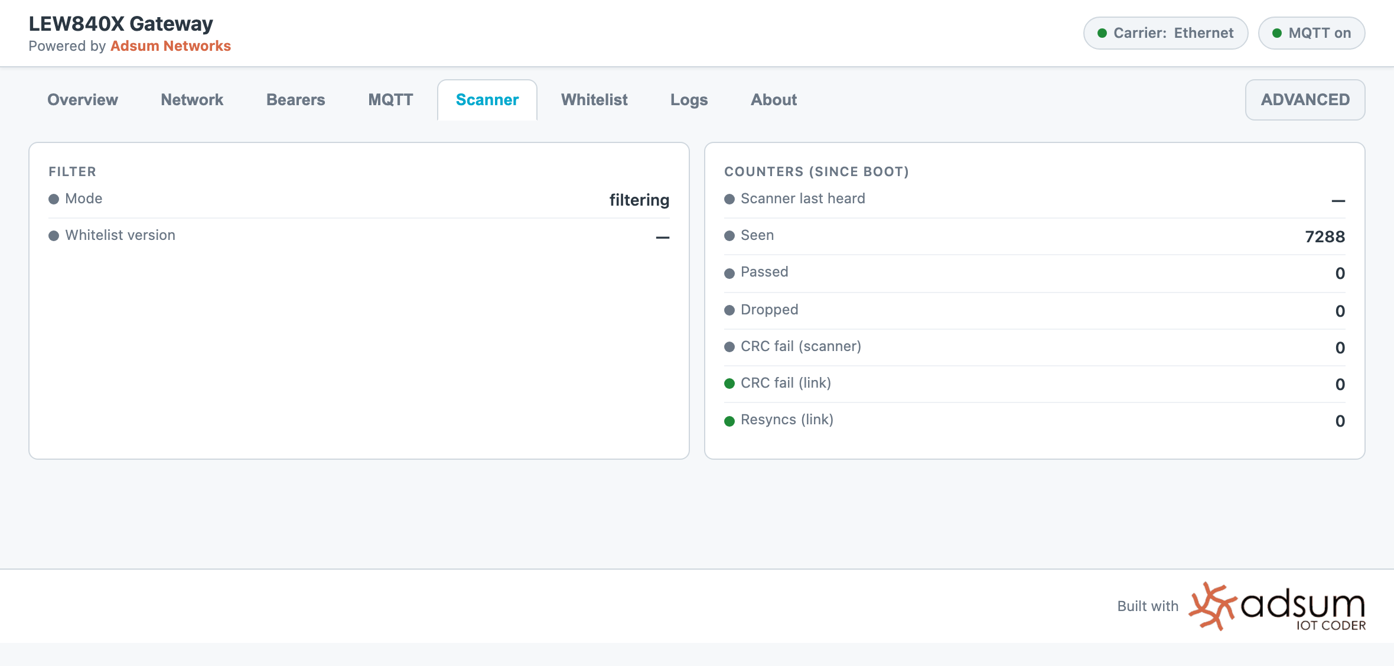
Task: Click the Seen counter value 7288
Action: click(x=1325, y=237)
